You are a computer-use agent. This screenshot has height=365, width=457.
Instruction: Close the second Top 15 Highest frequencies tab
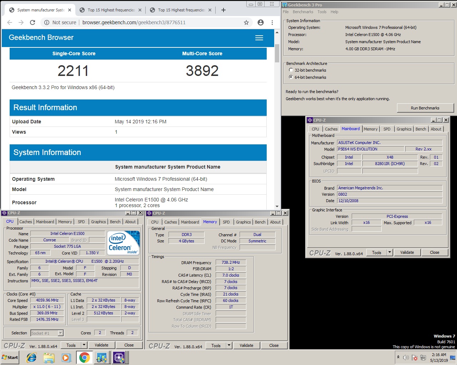[210, 10]
